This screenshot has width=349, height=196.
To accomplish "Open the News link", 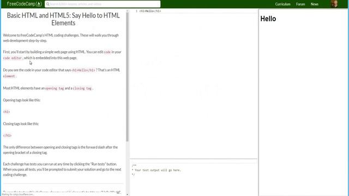I will click(x=315, y=4).
